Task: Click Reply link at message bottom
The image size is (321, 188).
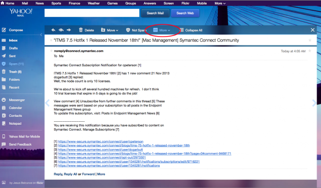Action: 58,174
